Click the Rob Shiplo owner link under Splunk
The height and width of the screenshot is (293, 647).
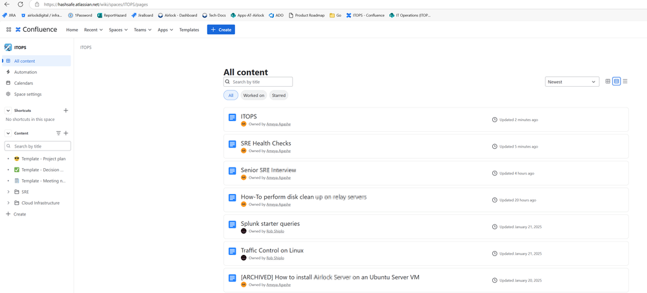coord(275,231)
